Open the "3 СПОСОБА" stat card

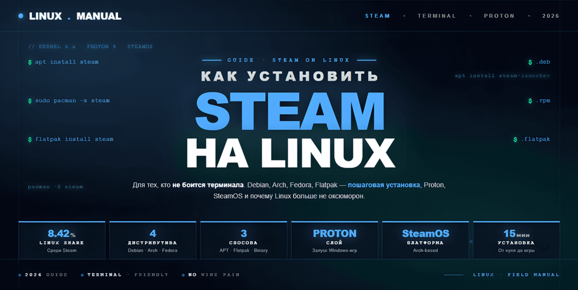[244, 240]
